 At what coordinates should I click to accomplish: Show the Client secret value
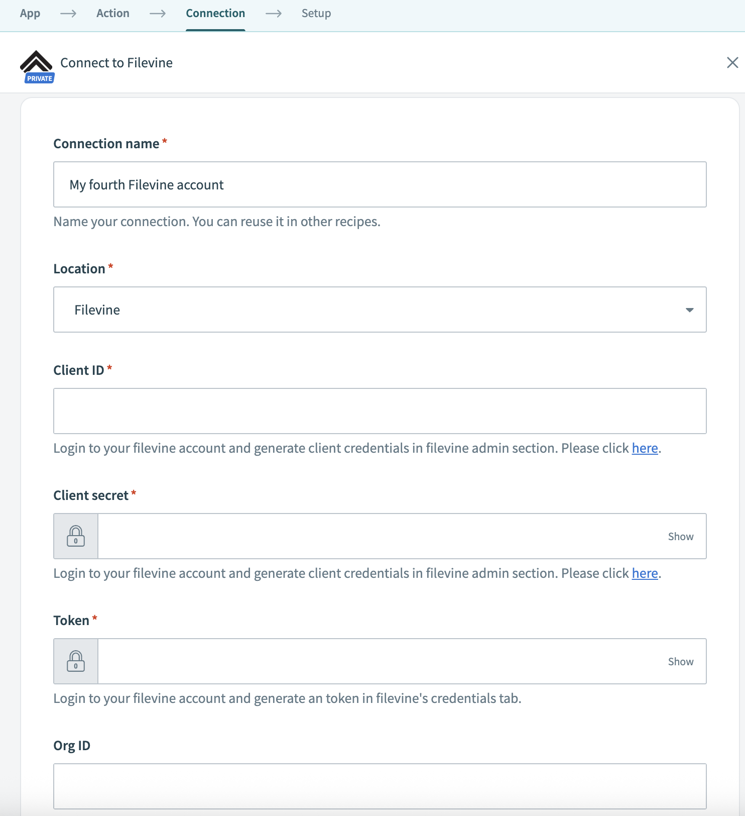(x=680, y=536)
